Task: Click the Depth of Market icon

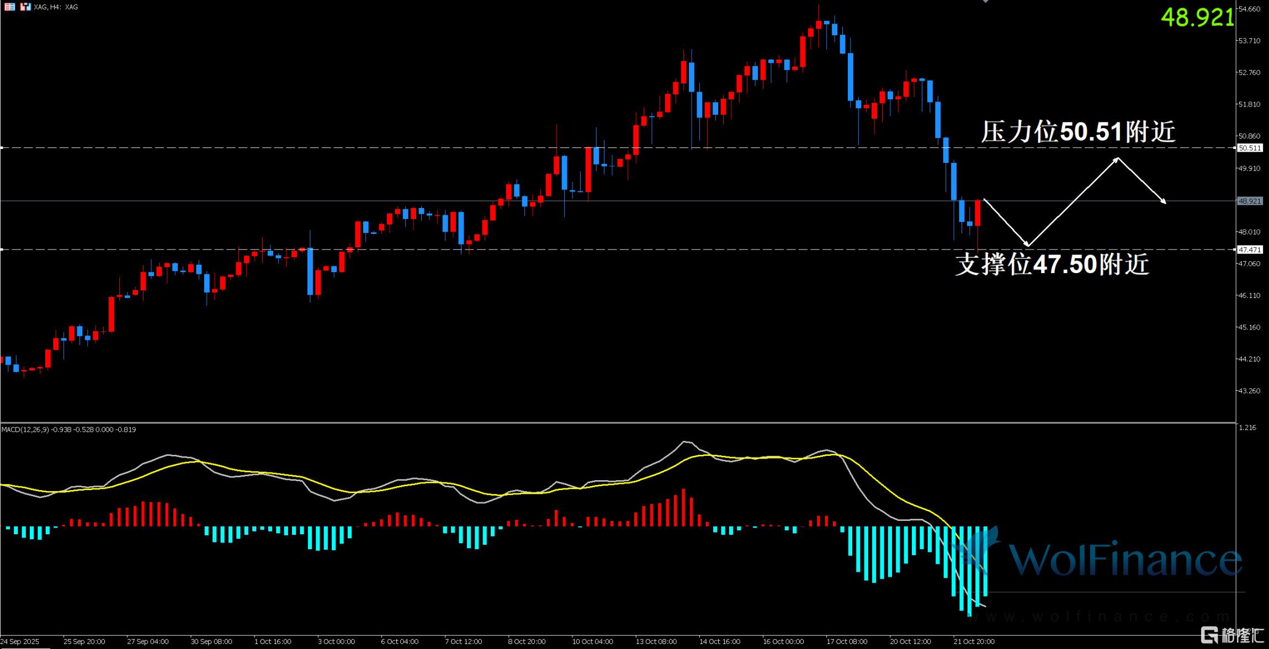Action: [9, 7]
